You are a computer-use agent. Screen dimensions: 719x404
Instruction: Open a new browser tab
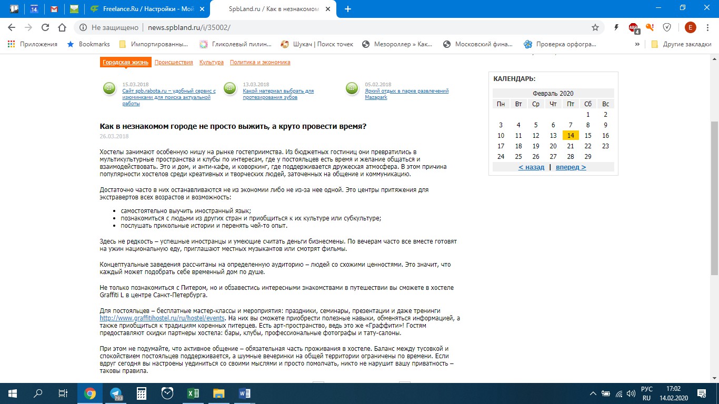point(347,9)
